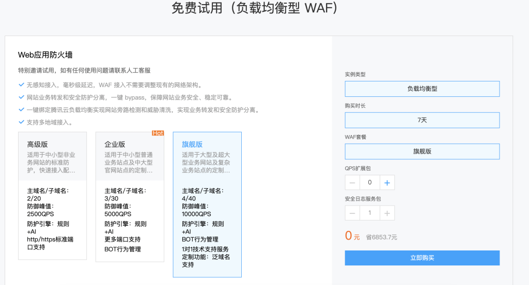Select the 企业版 plan card
The width and height of the screenshot is (529, 285).
pos(130,196)
